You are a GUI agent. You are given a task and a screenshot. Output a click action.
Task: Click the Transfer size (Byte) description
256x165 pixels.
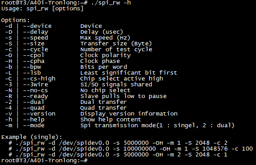116,44
